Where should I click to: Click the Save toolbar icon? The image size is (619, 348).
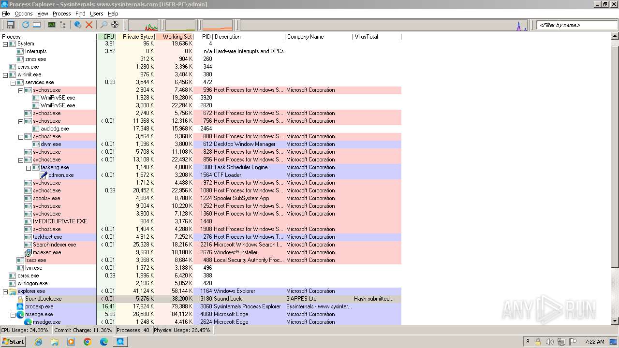coord(10,25)
